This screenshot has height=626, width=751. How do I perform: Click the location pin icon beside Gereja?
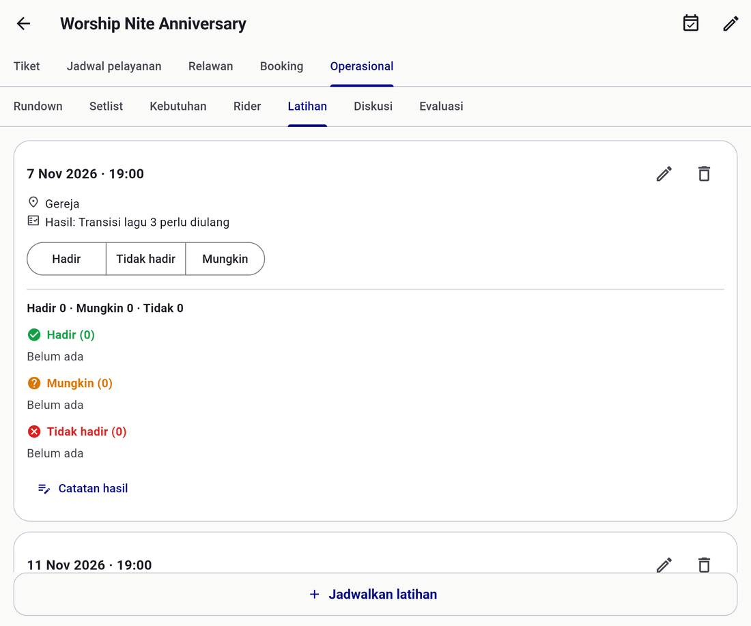point(33,202)
